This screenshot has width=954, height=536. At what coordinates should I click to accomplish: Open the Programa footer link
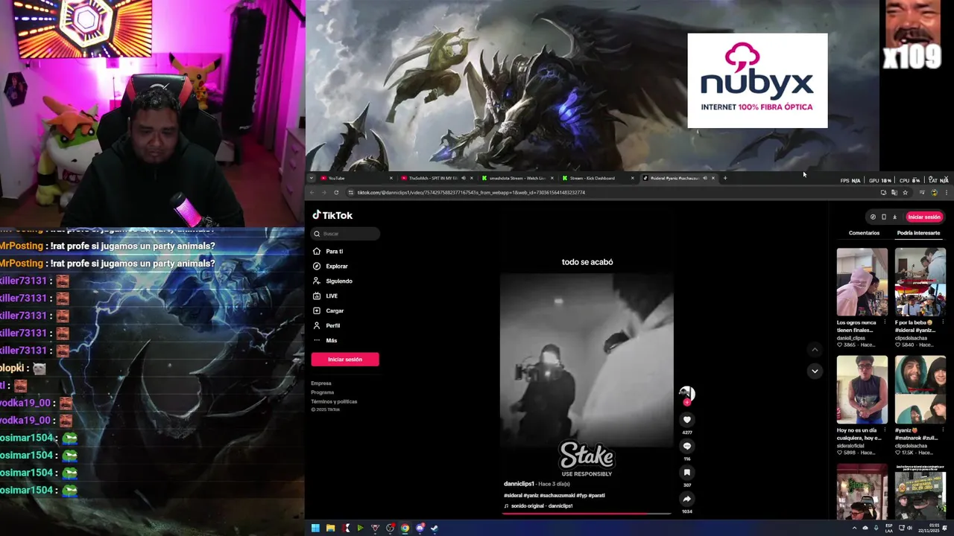click(x=323, y=392)
